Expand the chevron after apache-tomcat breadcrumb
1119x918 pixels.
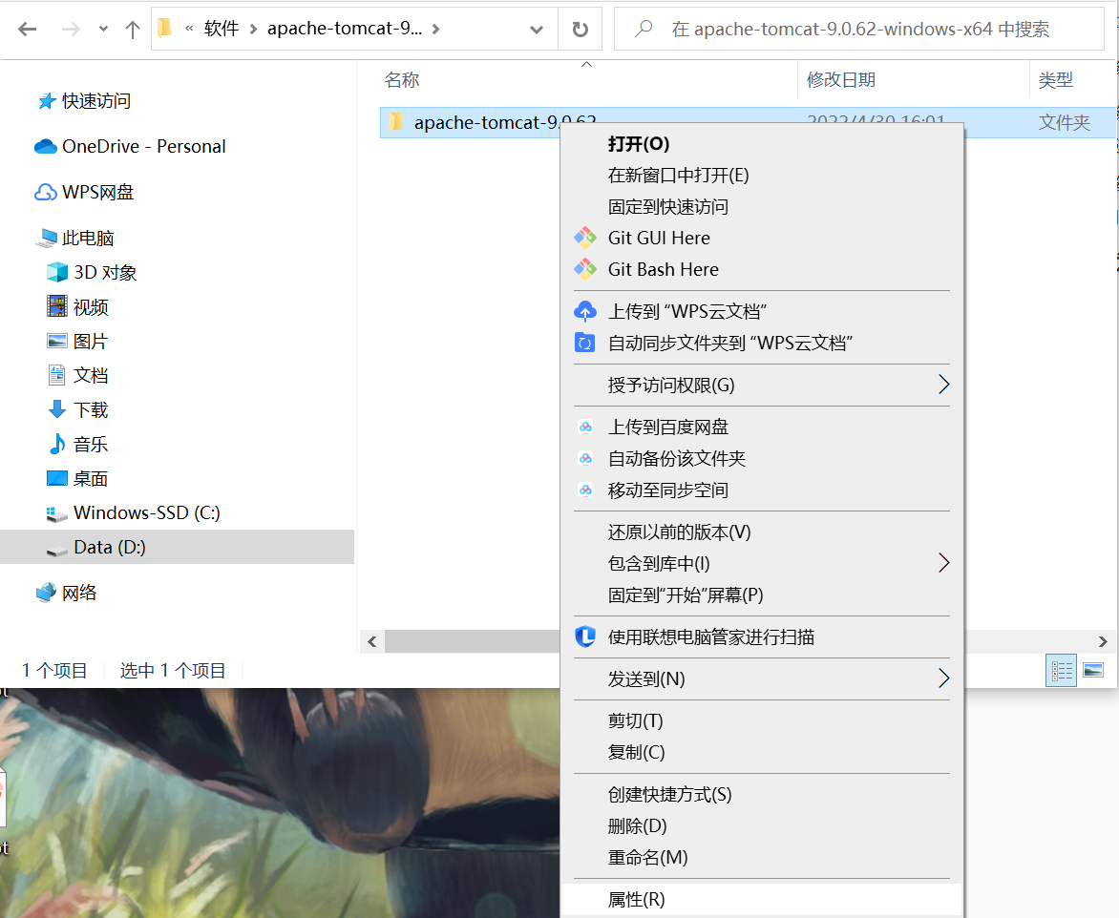[x=436, y=30]
